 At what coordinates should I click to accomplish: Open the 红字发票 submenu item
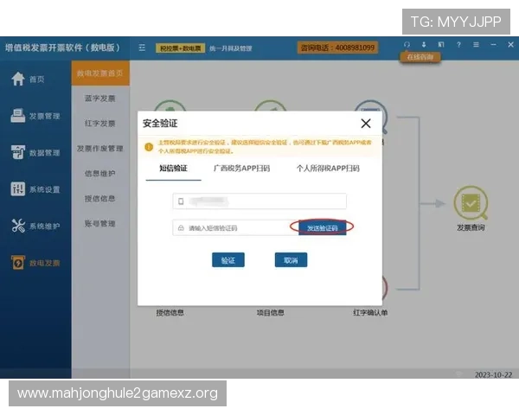coord(100,124)
